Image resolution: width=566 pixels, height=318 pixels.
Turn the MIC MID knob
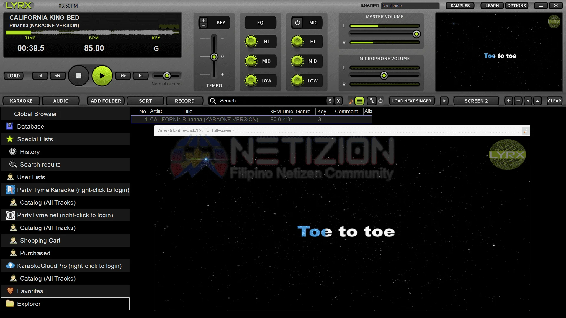[297, 61]
